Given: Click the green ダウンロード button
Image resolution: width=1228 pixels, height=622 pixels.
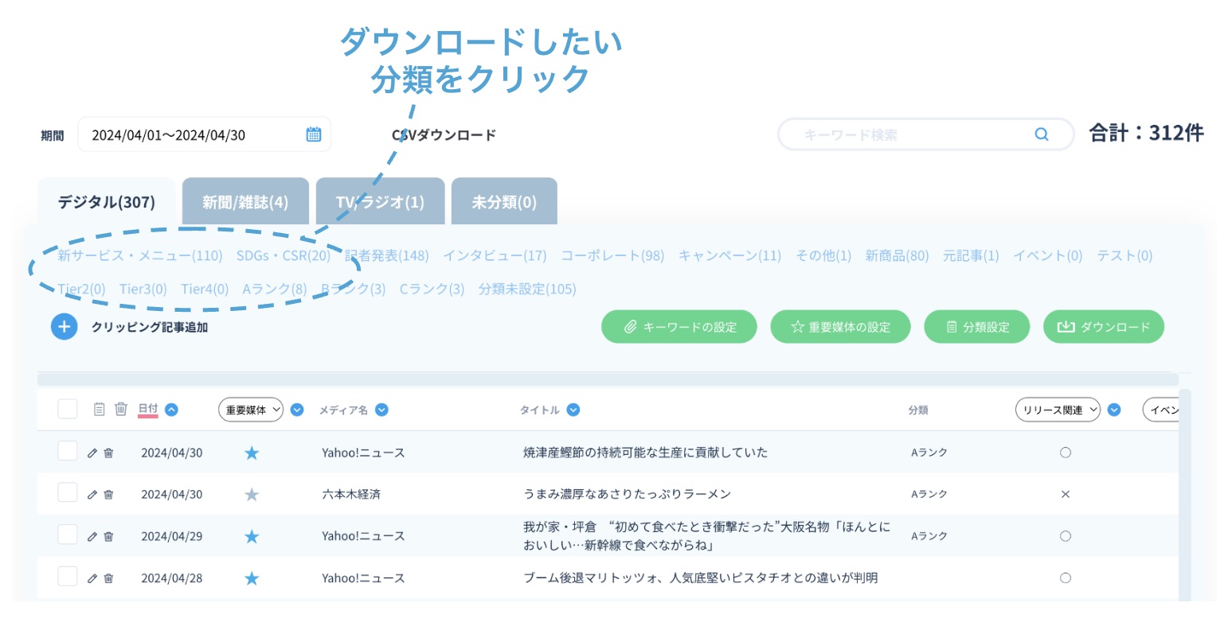Looking at the screenshot, I should pyautogui.click(x=1103, y=327).
